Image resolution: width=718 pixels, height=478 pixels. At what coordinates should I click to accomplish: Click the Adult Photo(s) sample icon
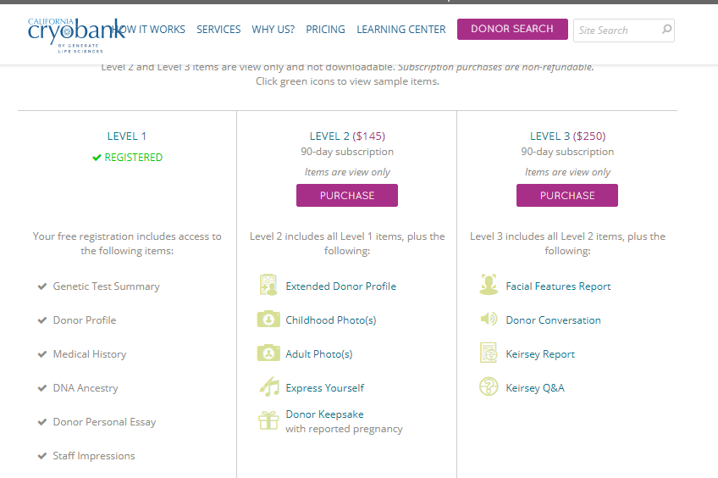pos(268,353)
